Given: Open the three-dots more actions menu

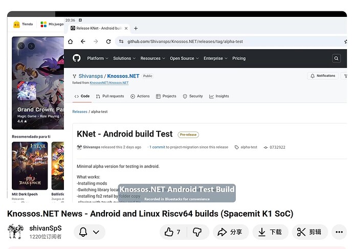Looking at the screenshot, I should tap(339, 232).
